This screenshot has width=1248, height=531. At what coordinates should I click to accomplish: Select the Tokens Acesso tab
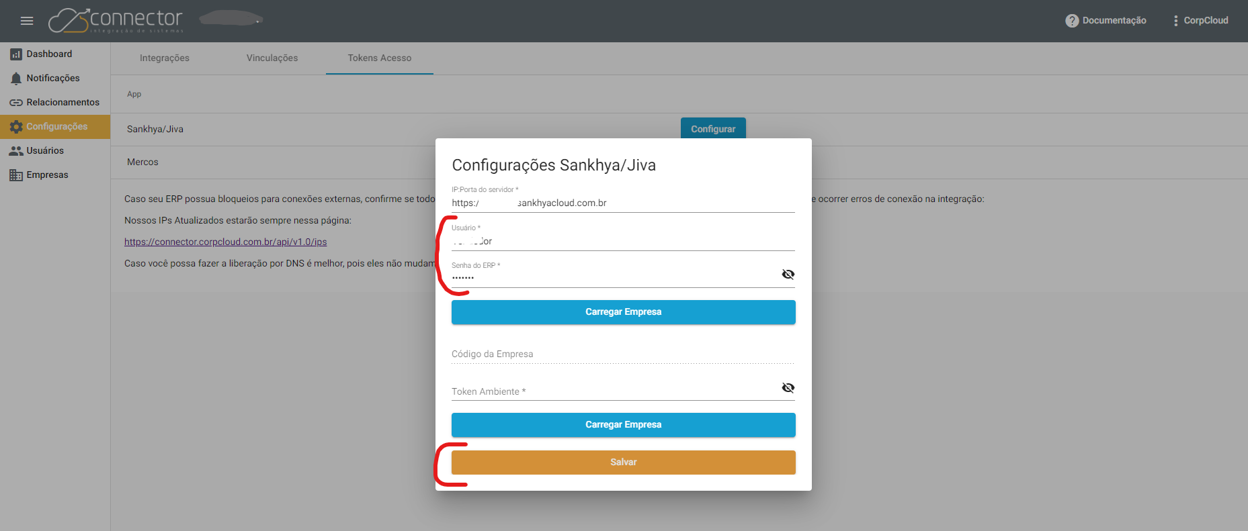click(x=380, y=58)
